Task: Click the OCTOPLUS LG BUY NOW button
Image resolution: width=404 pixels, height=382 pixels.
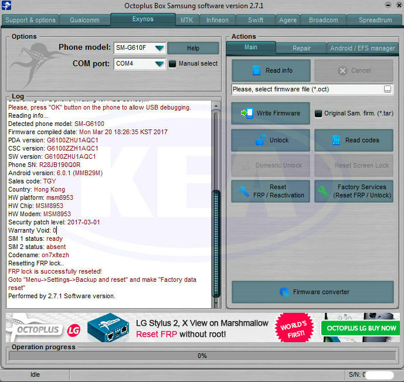Action: point(361,328)
